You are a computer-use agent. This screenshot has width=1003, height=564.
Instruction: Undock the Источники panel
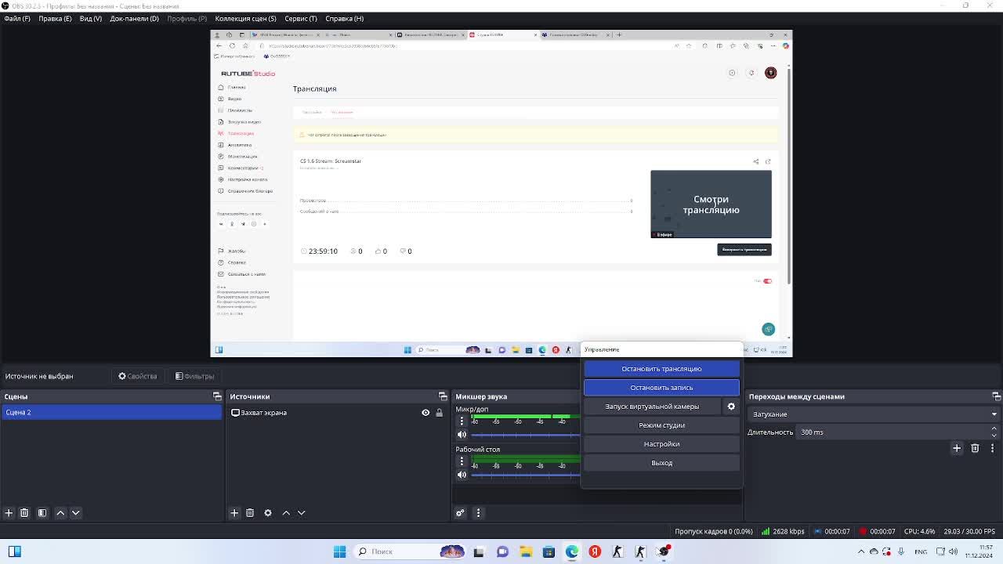tap(443, 396)
